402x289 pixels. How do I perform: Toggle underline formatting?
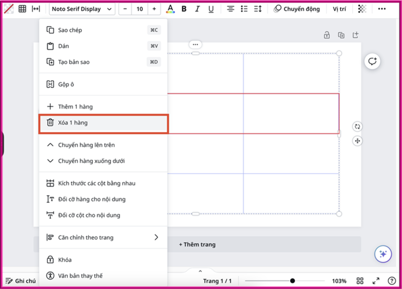coord(211,9)
